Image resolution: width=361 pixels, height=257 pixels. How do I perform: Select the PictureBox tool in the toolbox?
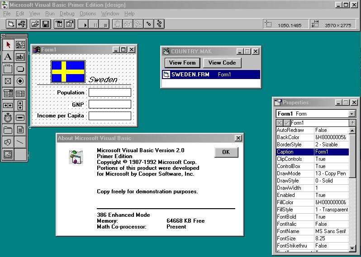pyautogui.click(x=20, y=45)
